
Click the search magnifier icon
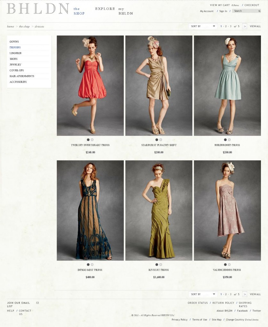[259, 11]
